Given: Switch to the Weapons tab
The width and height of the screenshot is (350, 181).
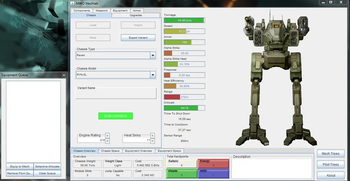Looking at the screenshot, I should (101, 11).
